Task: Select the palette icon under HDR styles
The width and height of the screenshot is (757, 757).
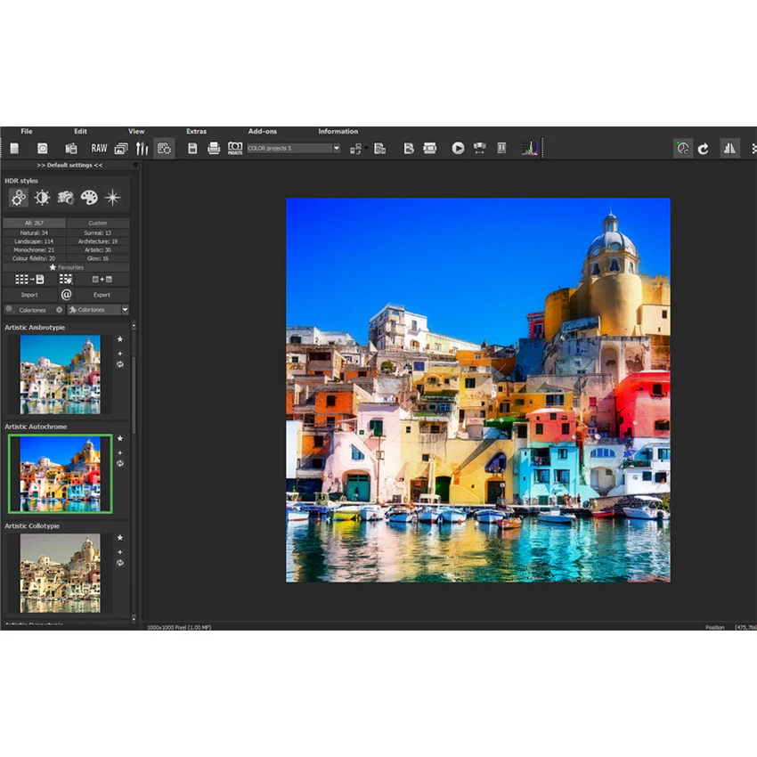Action: tap(89, 198)
